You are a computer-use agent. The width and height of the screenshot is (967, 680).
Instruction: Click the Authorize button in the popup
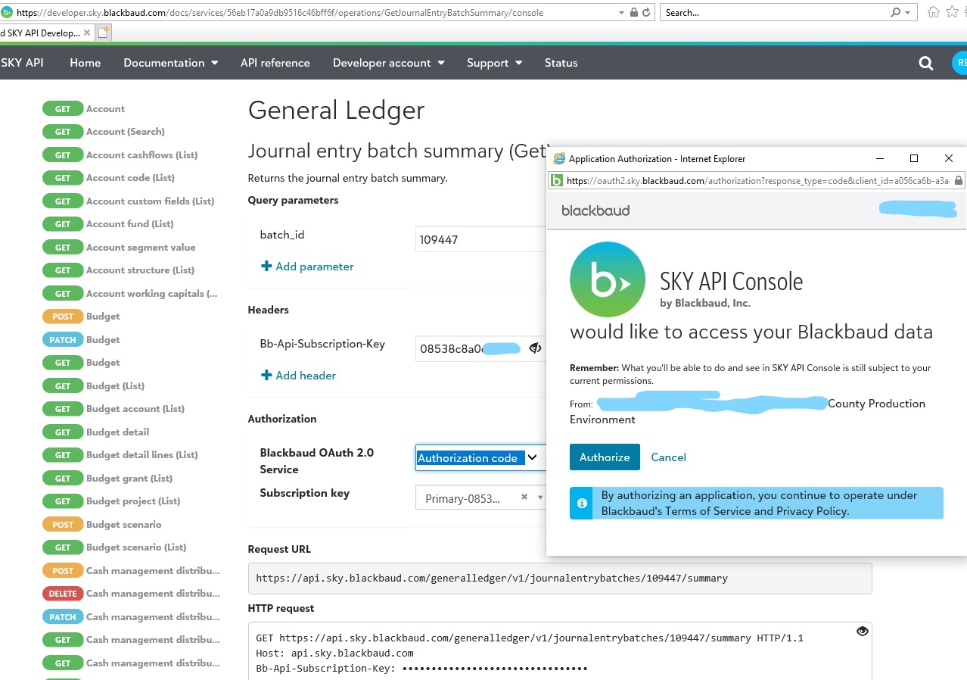[605, 457]
